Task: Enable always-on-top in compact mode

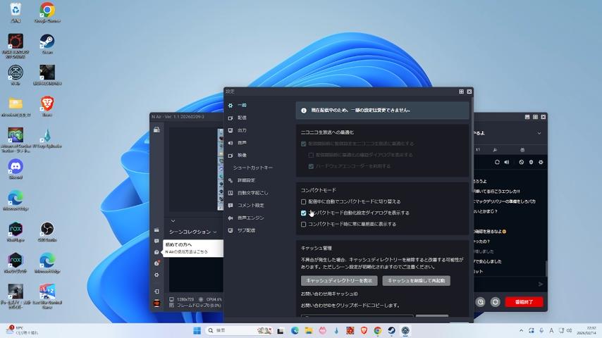Action: tap(303, 224)
